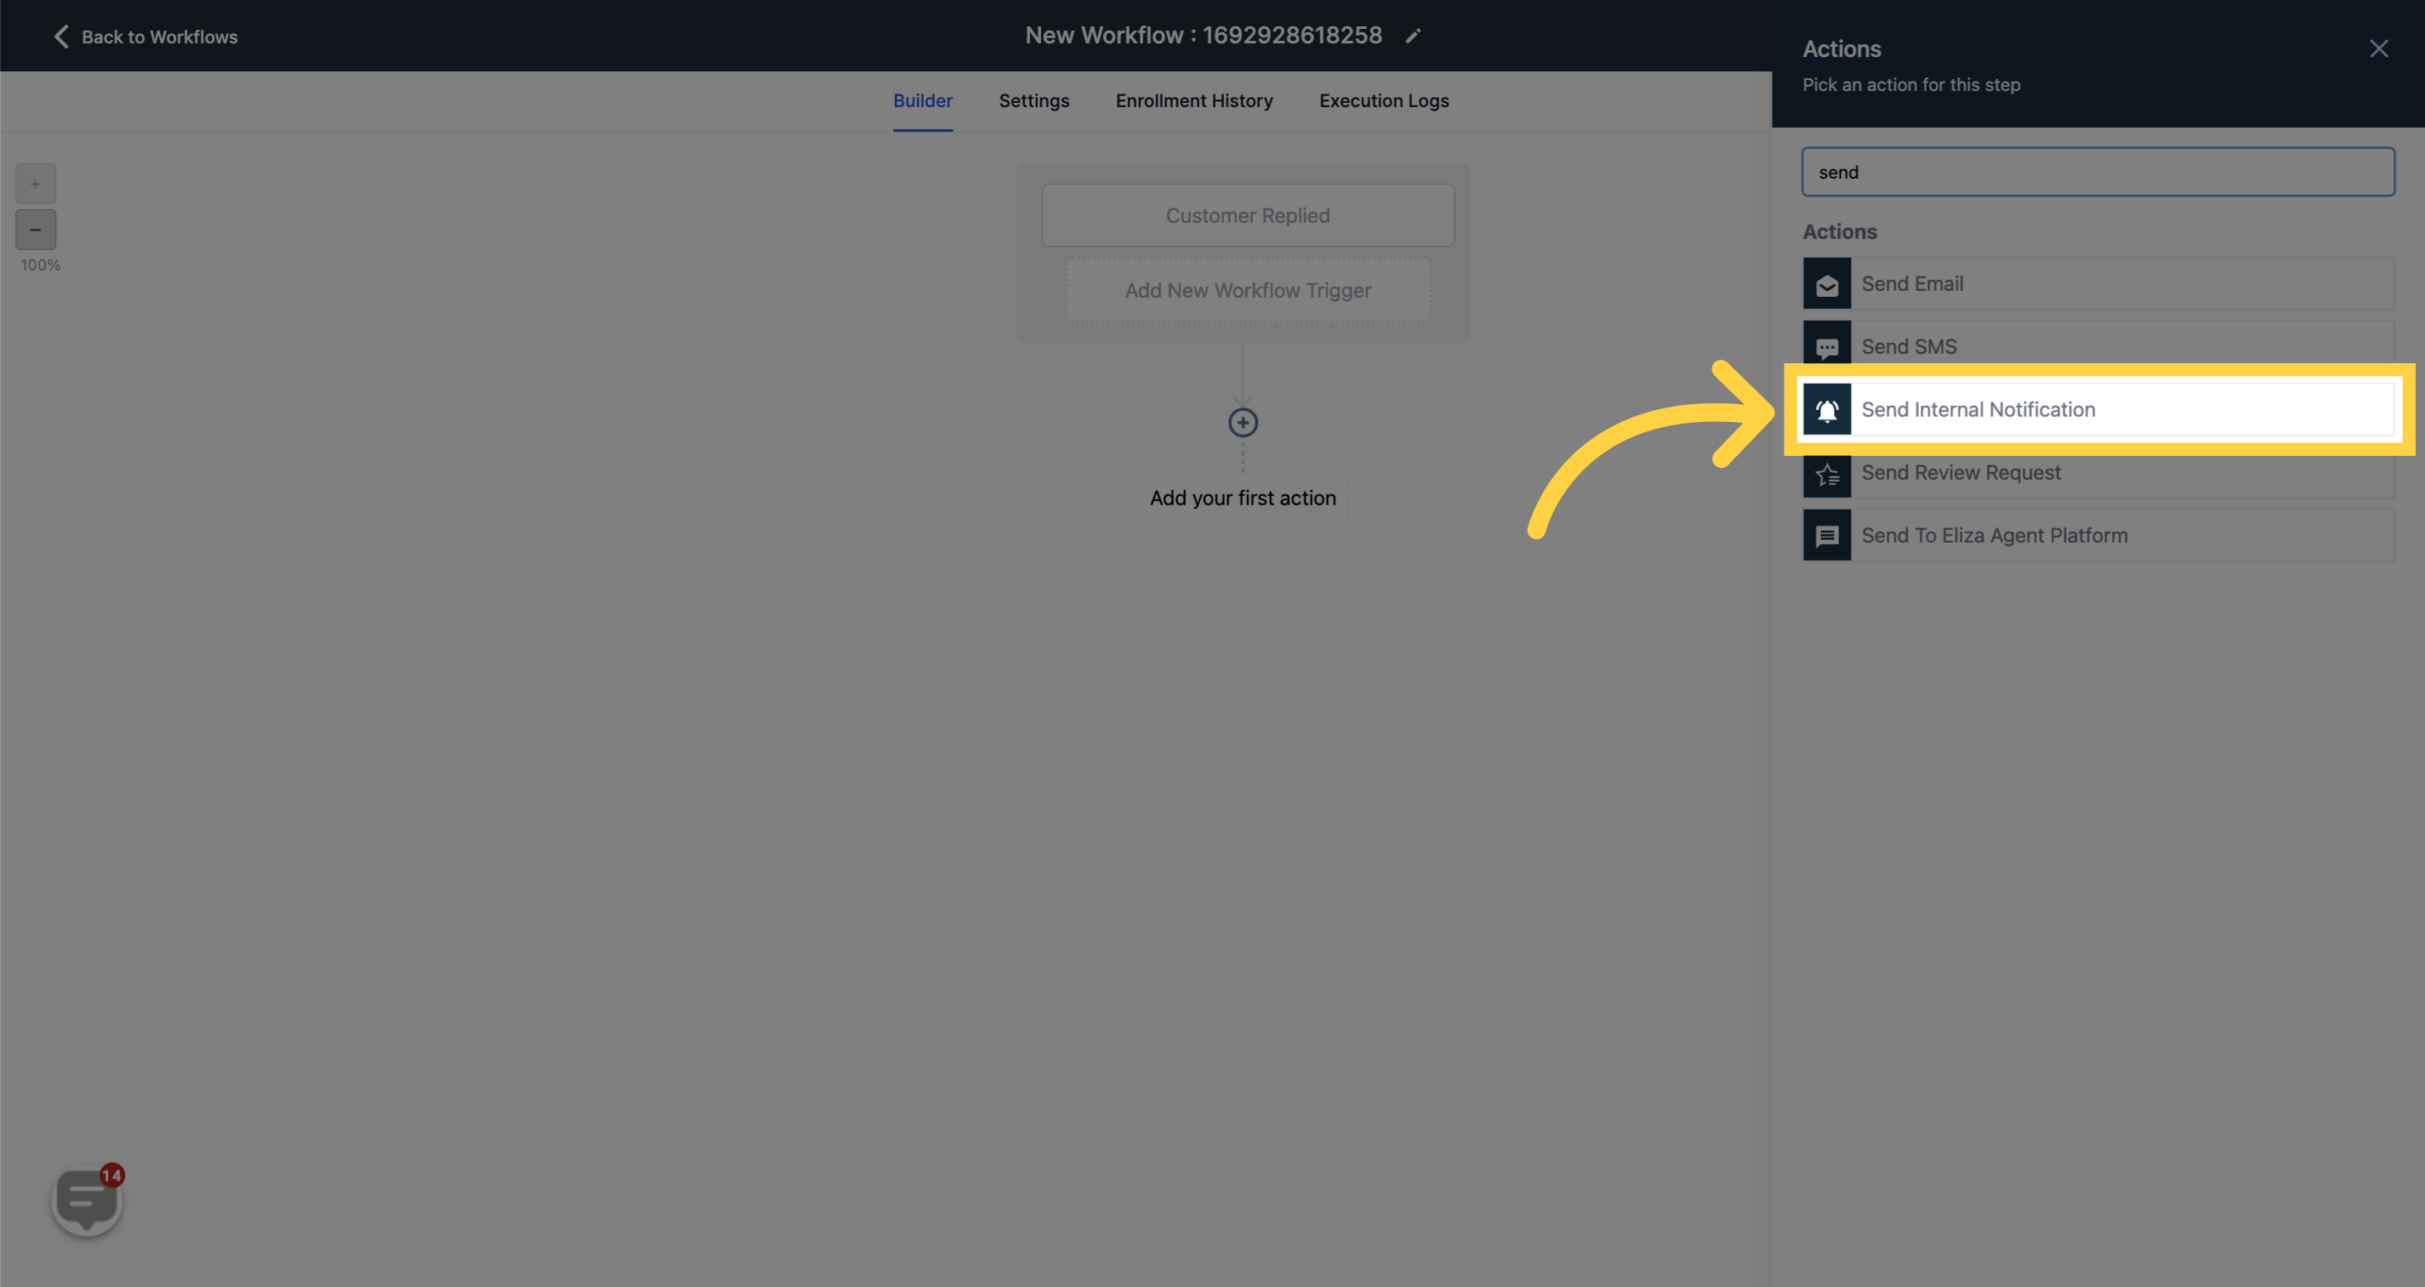Click the Send Review Request icon
The image size is (2425, 1287).
pyautogui.click(x=1827, y=472)
